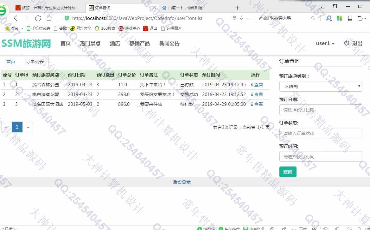The image size is (370, 230).
Task: Open the 谷歌 bookmark
Action: click(x=60, y=28)
